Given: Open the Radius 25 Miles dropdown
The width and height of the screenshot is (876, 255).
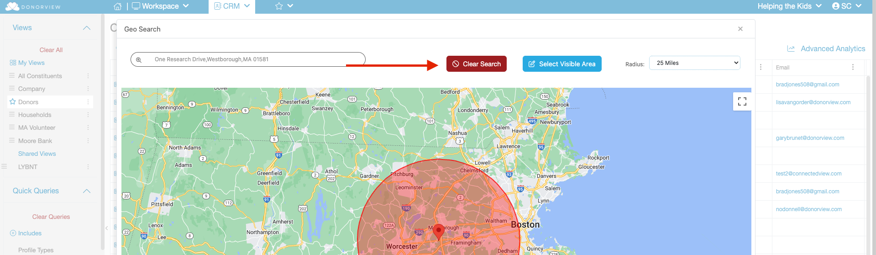Looking at the screenshot, I should (x=694, y=63).
